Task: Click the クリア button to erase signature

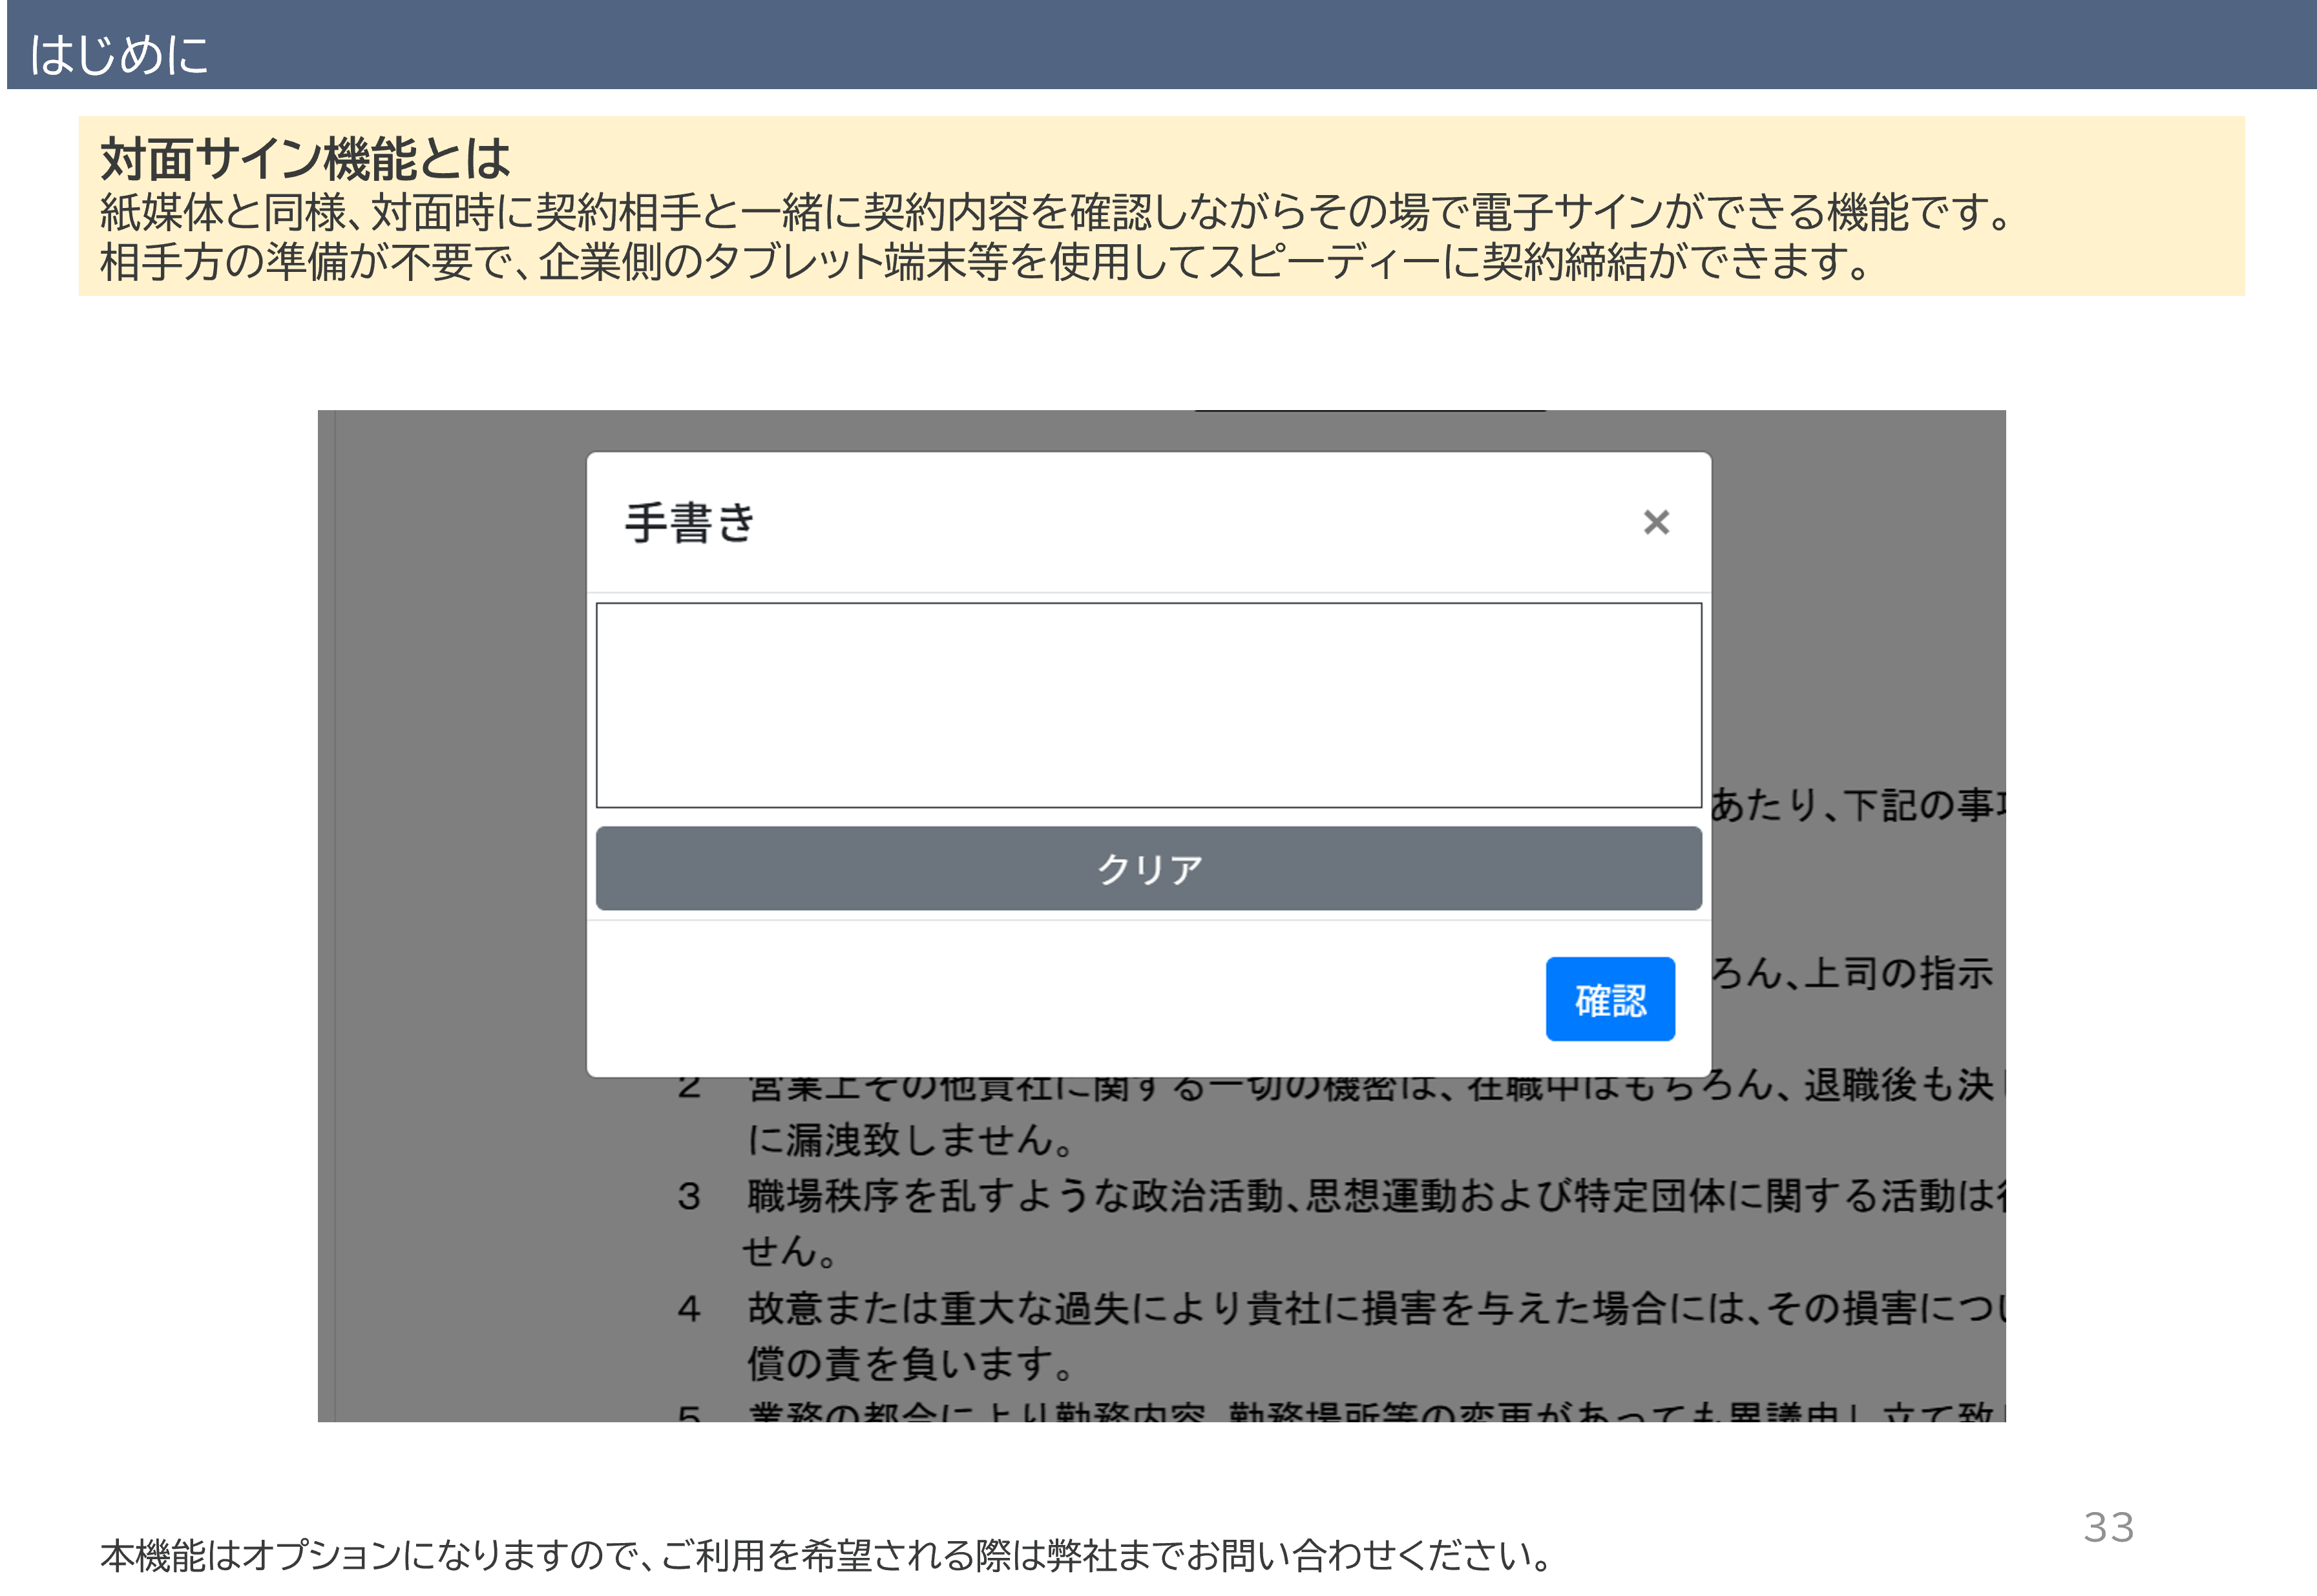Action: 1148,868
